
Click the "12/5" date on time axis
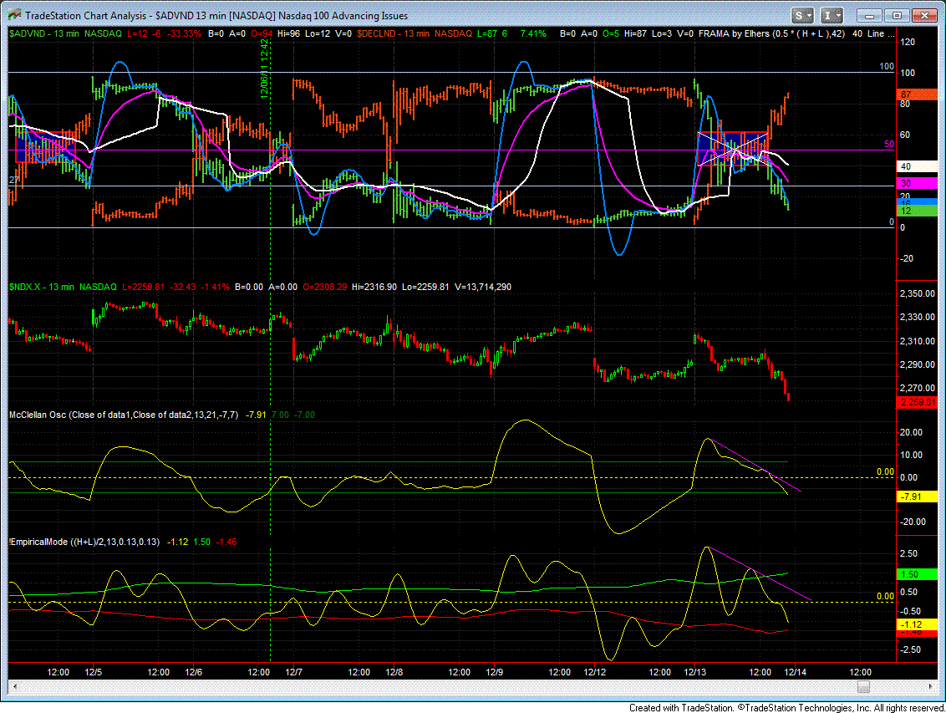[x=93, y=672]
